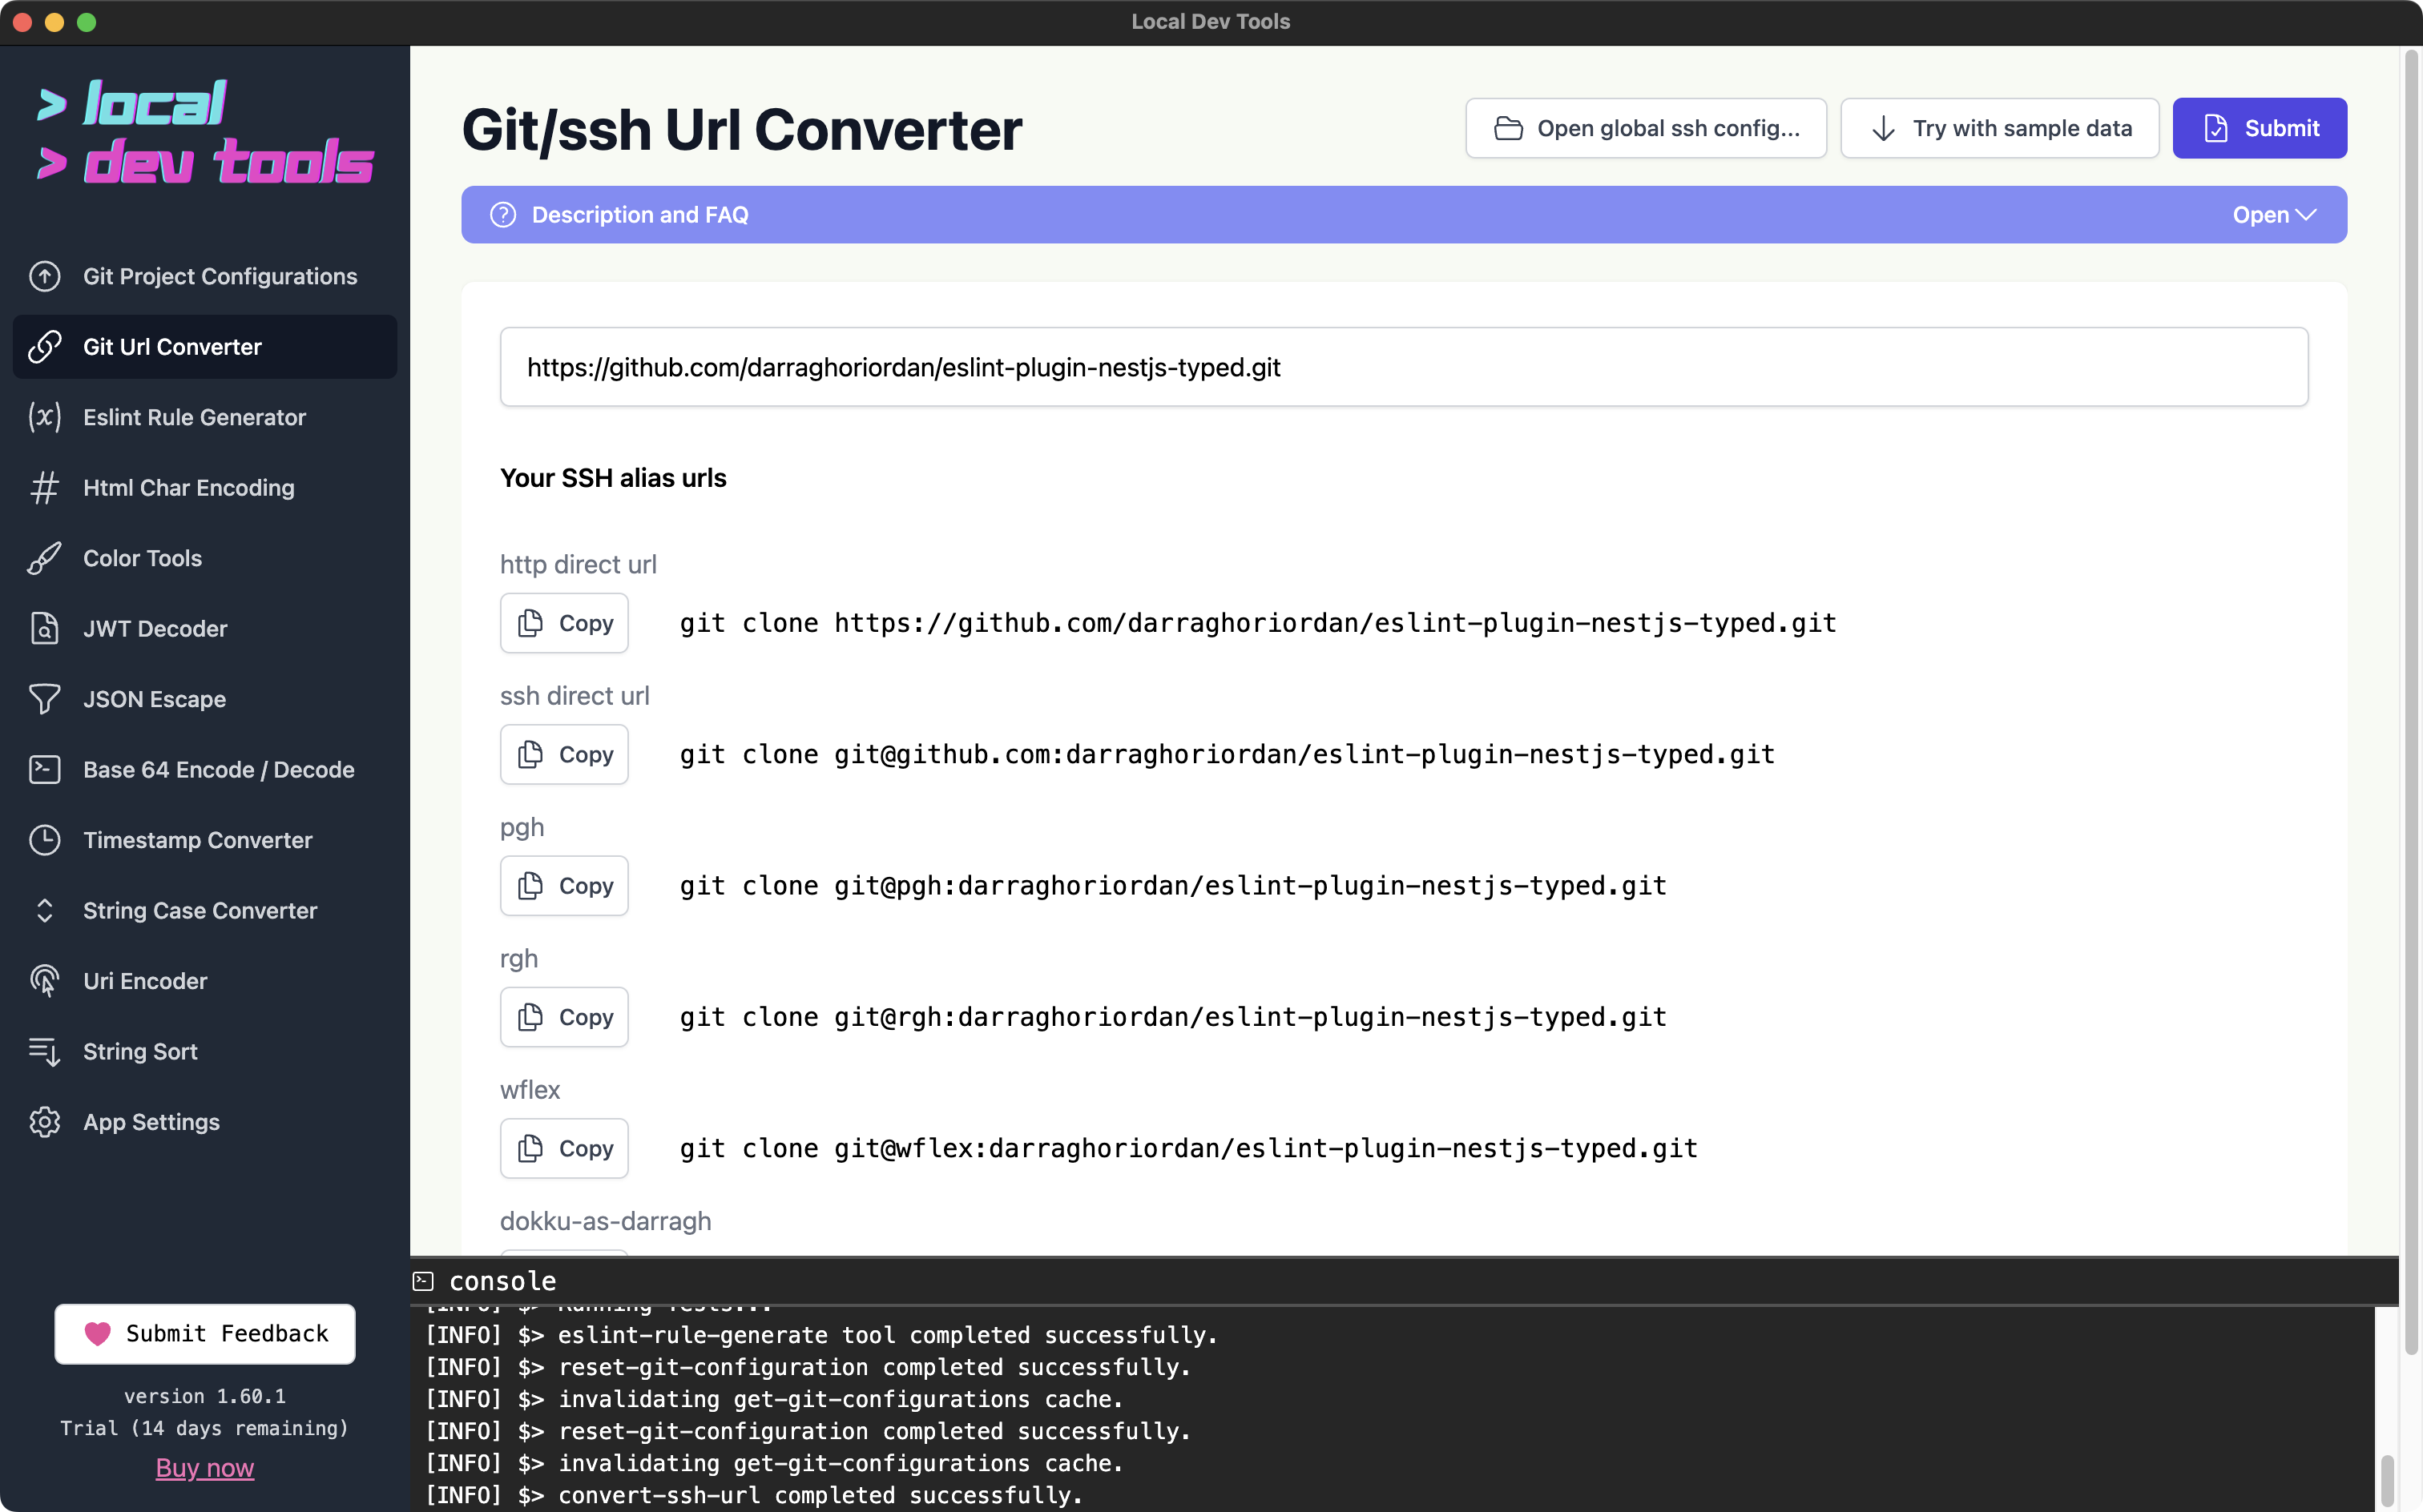Follow the Buy now link

[x=205, y=1468]
